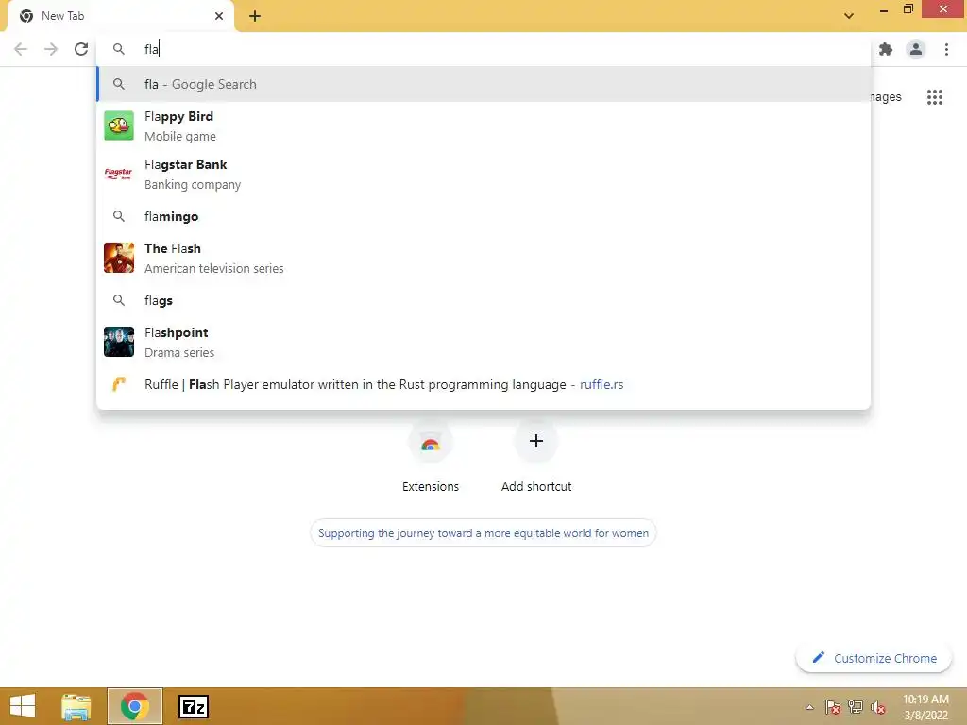Click the magnifier icon beside flamingo
This screenshot has height=725, width=967.
click(x=119, y=216)
